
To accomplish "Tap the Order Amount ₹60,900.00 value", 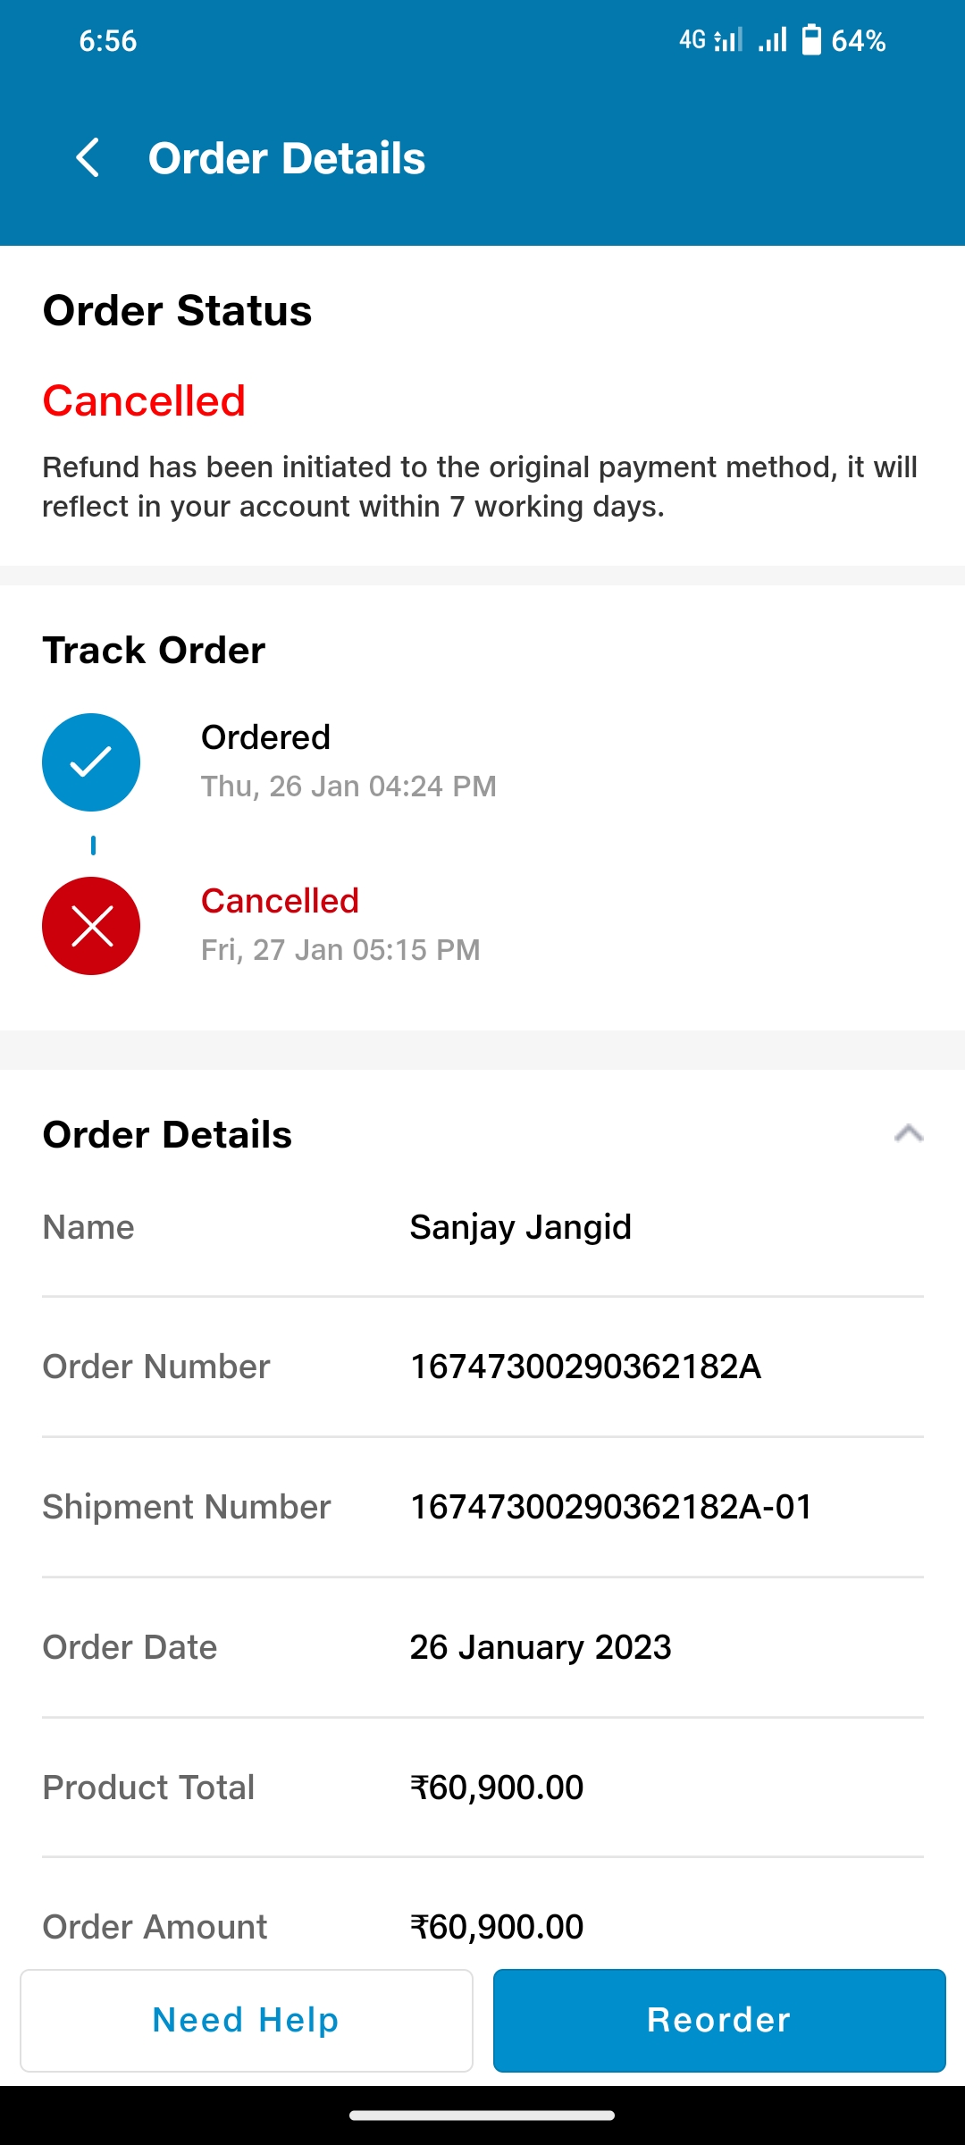I will click(496, 1927).
